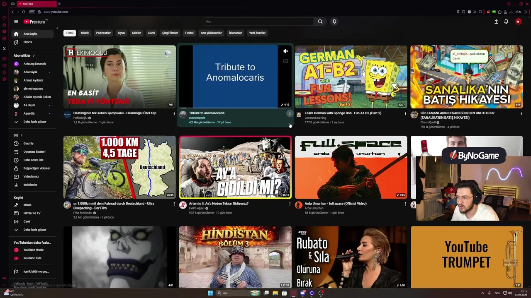The width and height of the screenshot is (531, 298).
Task: Open Beğendiğim videolar in sidebar
Action: point(33,168)
